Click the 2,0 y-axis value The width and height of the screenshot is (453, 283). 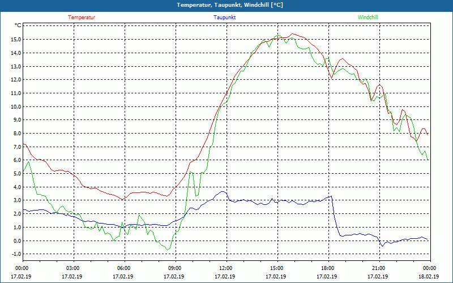click(x=18, y=214)
